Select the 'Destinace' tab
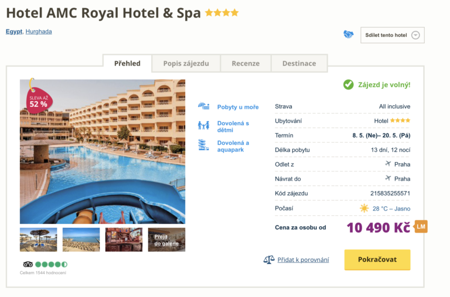The width and height of the screenshot is (450, 297). 299,63
